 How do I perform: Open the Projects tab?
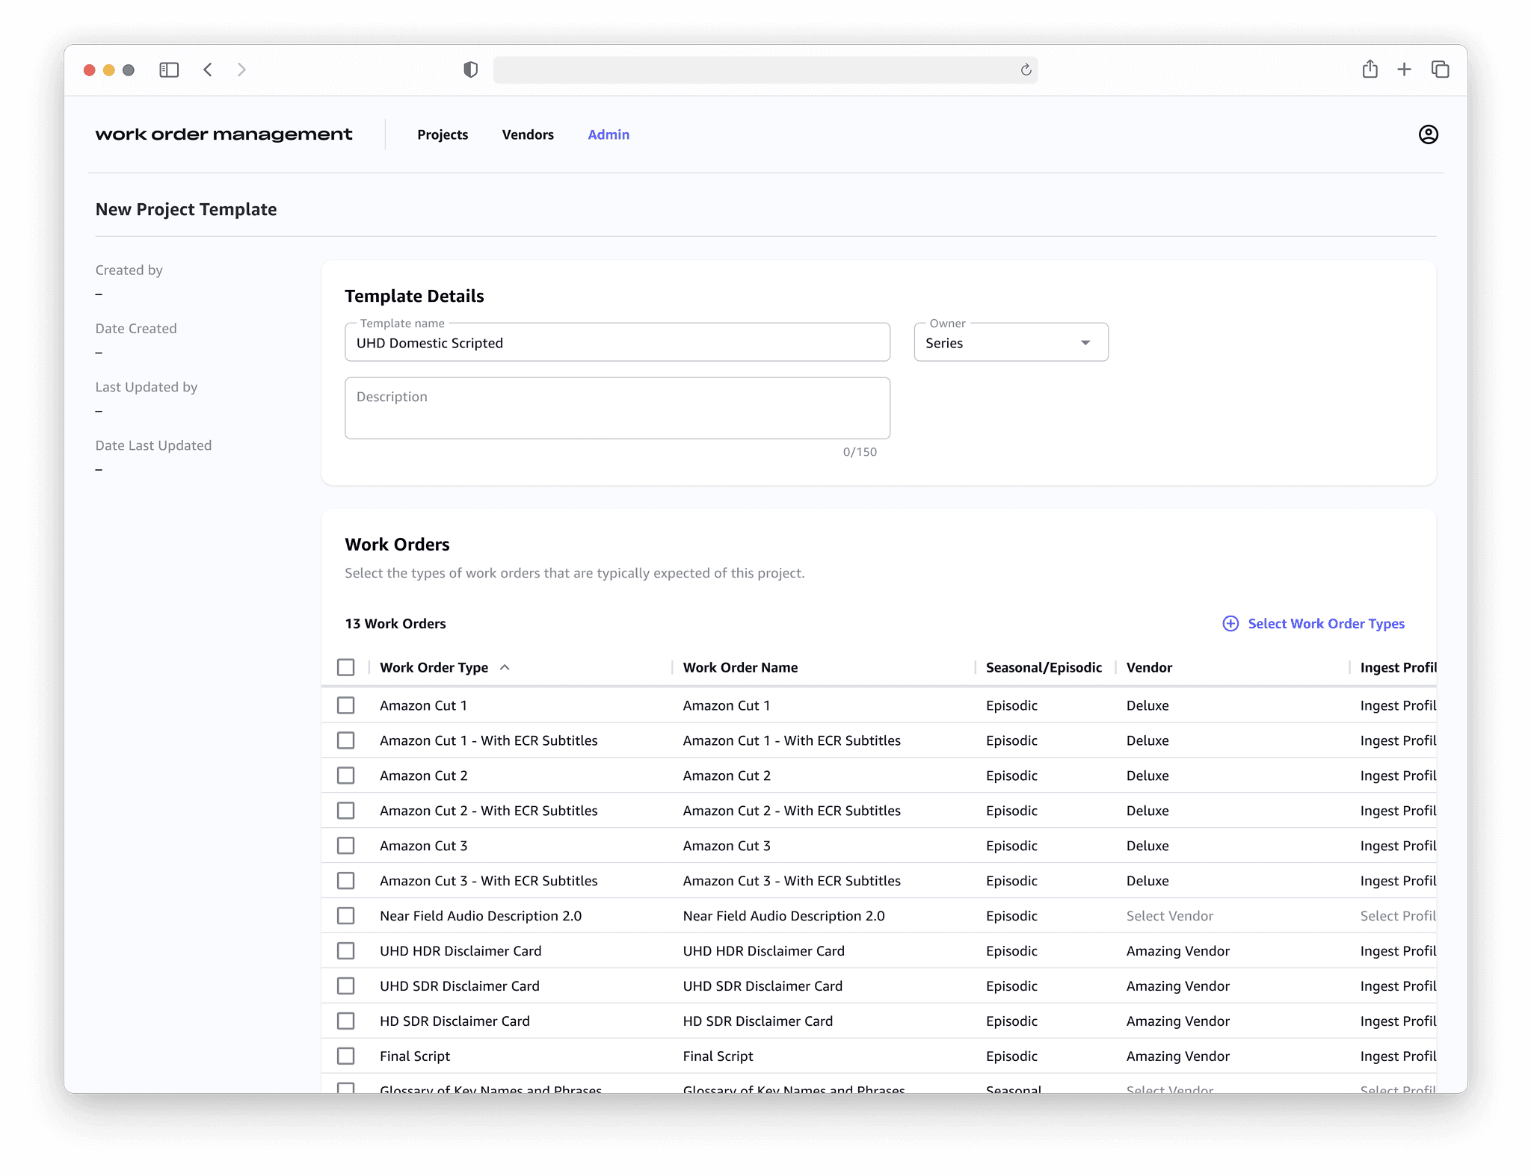pyautogui.click(x=443, y=134)
